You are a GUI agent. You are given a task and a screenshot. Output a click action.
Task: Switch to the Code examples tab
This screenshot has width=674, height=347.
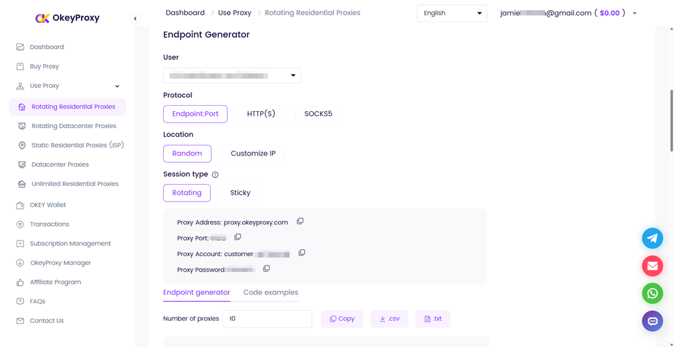pyautogui.click(x=271, y=292)
